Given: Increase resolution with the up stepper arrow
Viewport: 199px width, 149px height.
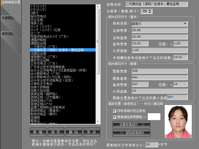Looking at the screenshot, I should [150, 10].
